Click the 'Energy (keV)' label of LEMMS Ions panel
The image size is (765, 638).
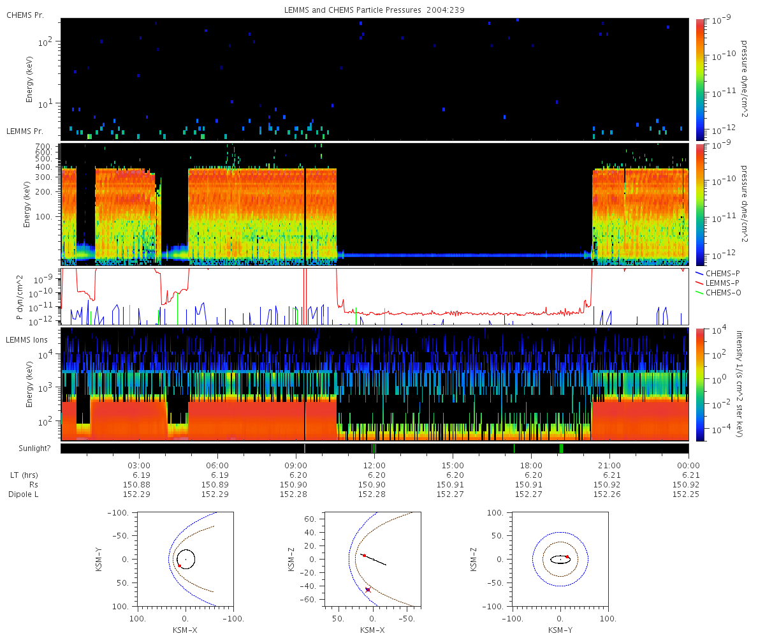point(30,384)
